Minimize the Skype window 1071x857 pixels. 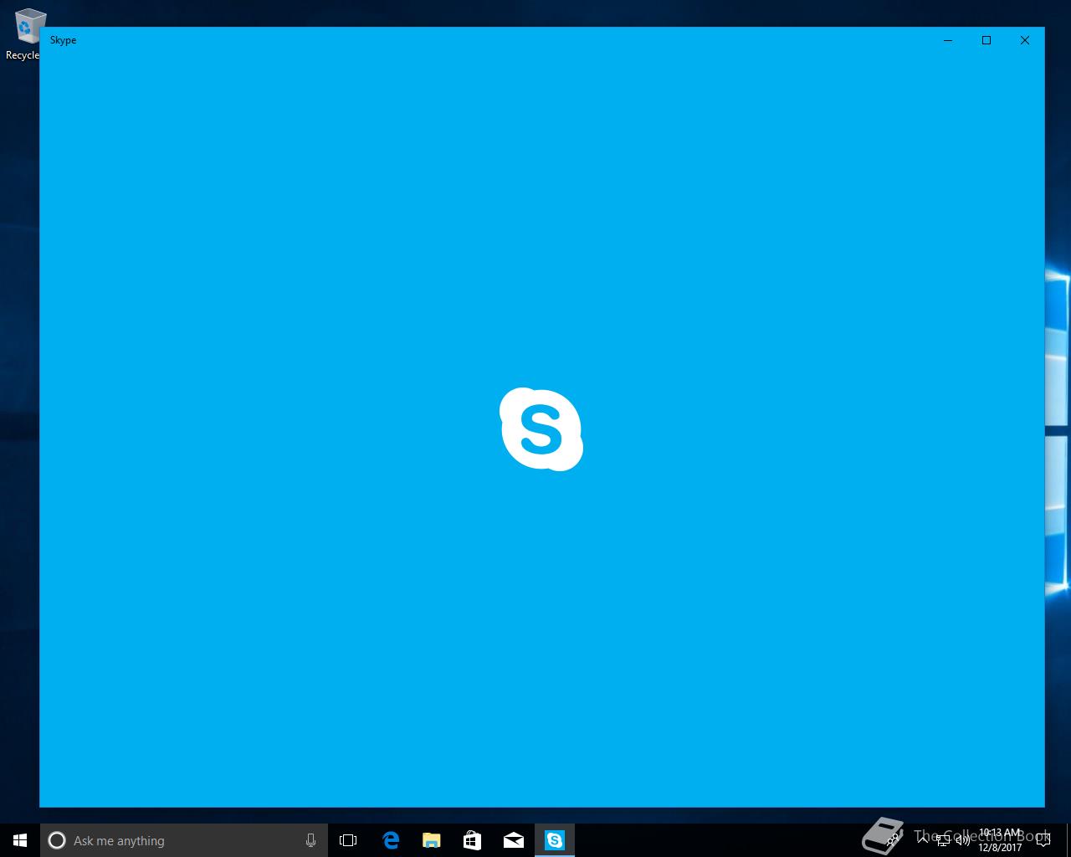pos(948,40)
